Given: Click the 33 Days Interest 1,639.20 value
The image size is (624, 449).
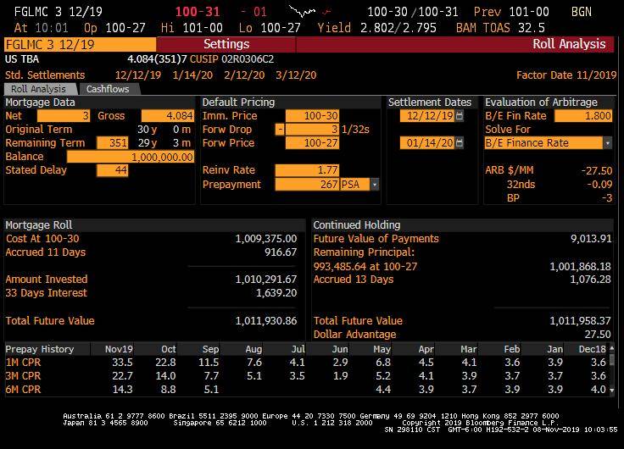Looking at the screenshot, I should pos(276,293).
